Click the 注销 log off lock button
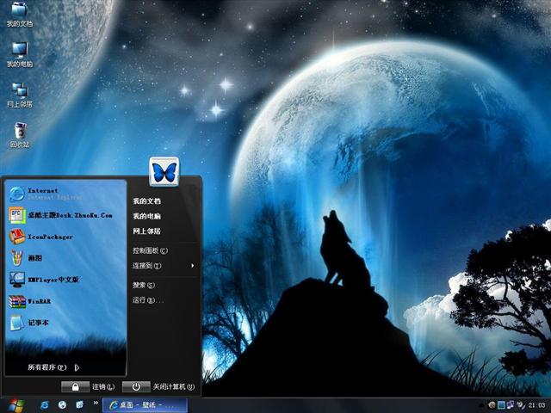 point(75,386)
